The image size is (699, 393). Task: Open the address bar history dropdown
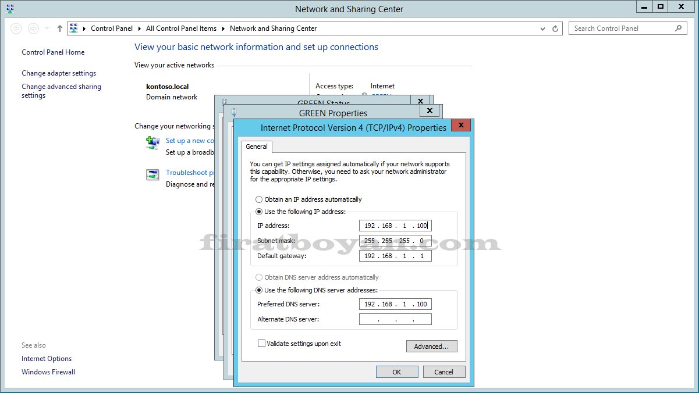point(544,28)
